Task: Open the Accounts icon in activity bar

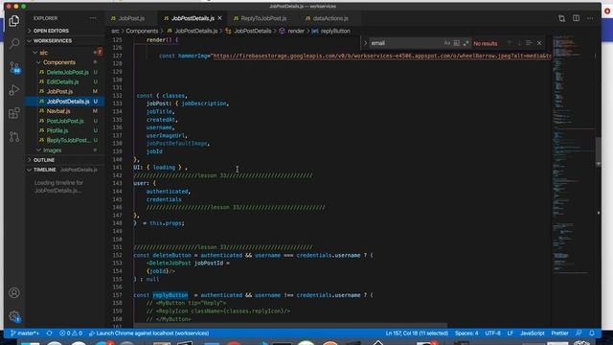Action: (14, 292)
